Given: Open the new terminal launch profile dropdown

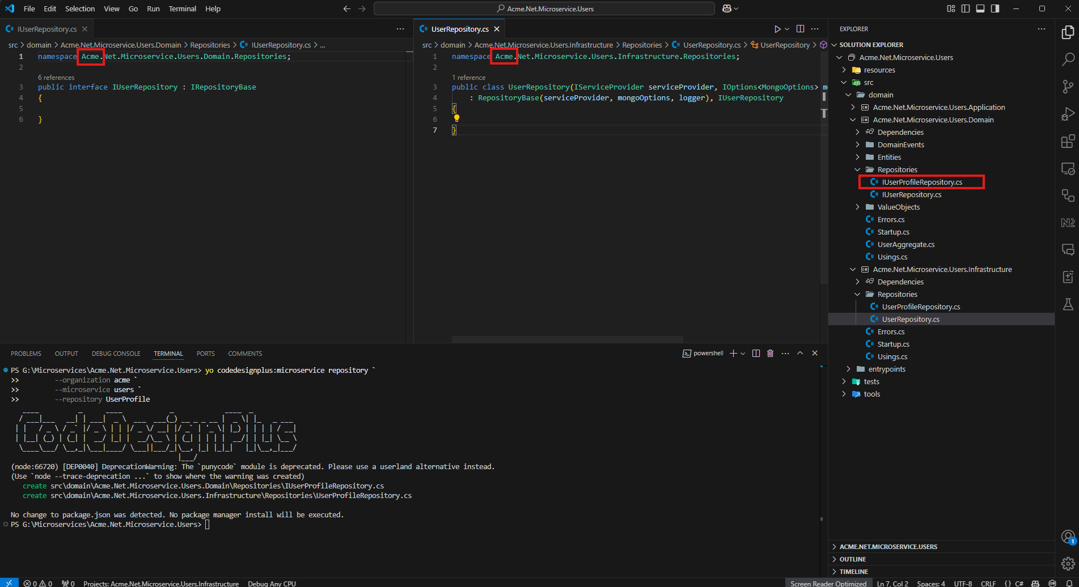Looking at the screenshot, I should [743, 354].
